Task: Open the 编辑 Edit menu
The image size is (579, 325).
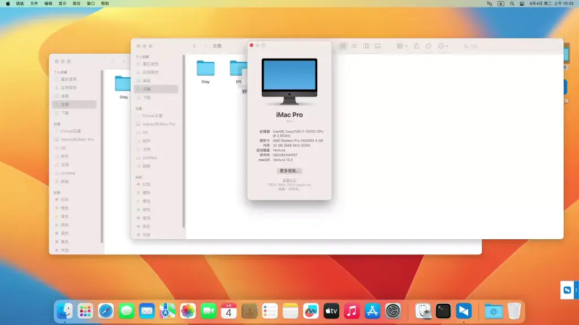Action: coord(49,3)
